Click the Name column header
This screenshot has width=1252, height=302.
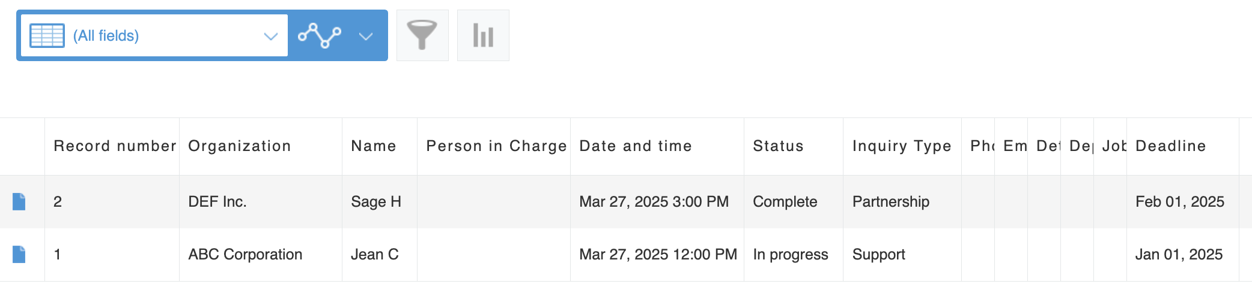374,146
